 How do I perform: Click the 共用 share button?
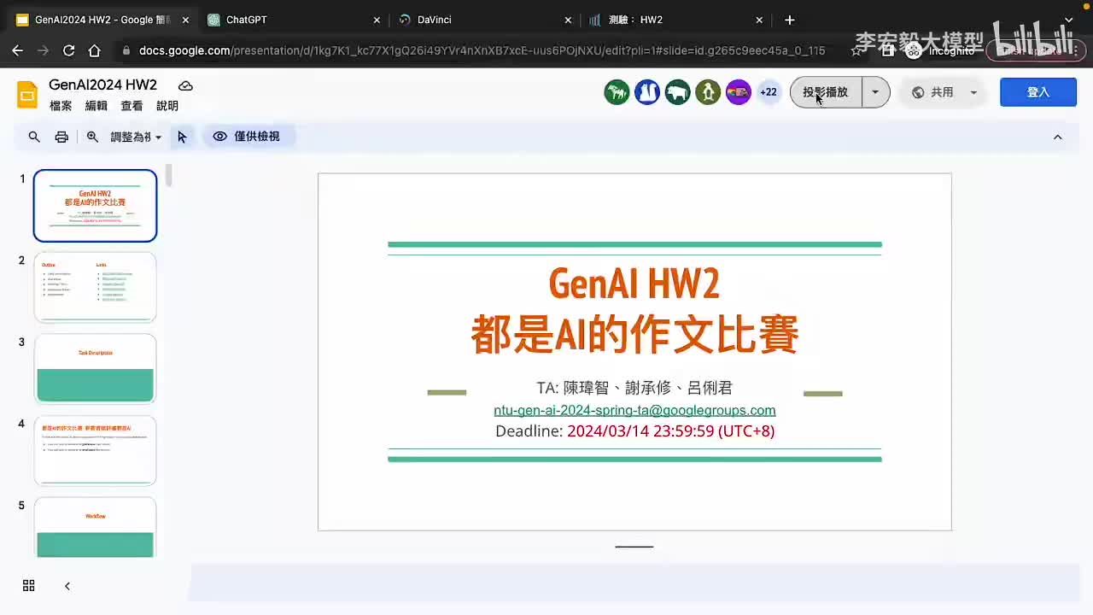[x=932, y=92]
